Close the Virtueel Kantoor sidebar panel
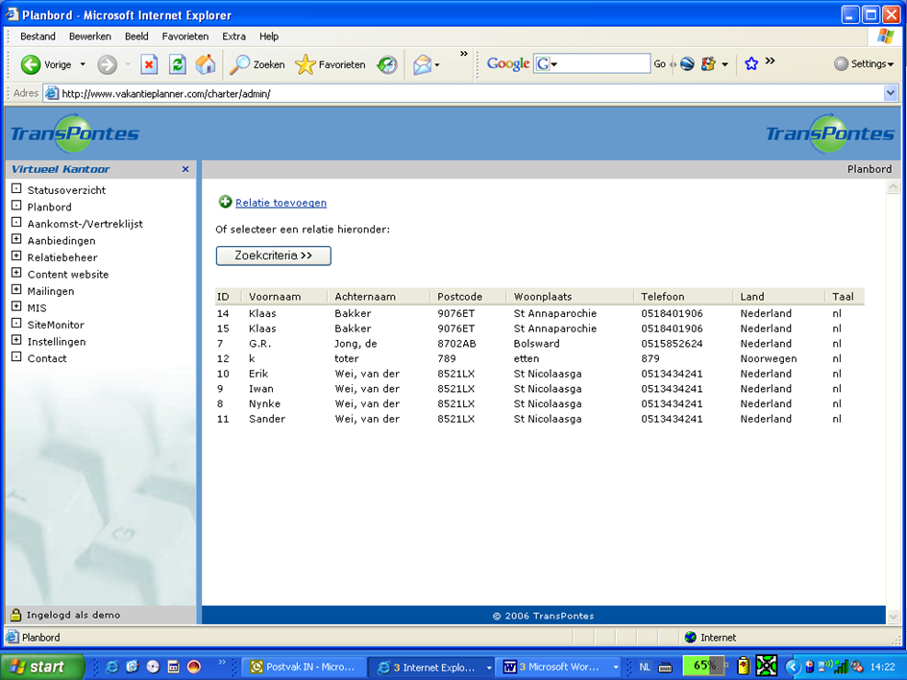This screenshot has width=907, height=680. 185,169
